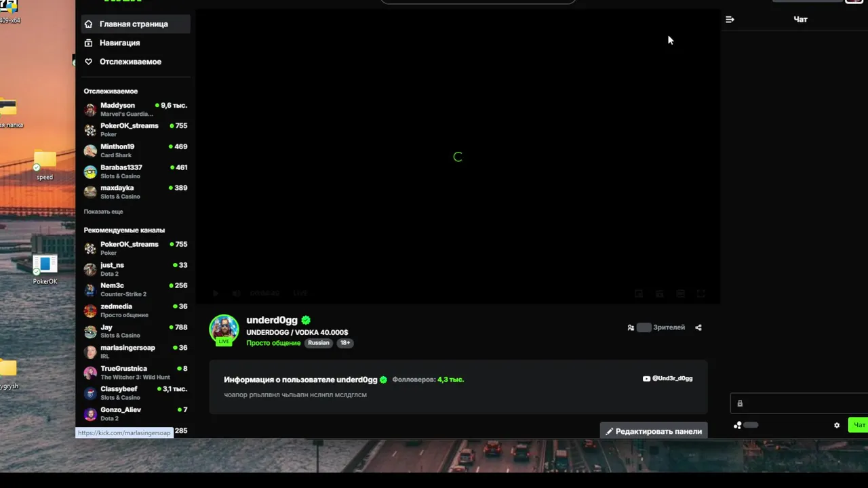The width and height of the screenshot is (868, 488).
Task: Open the speed folder on desktop
Action: [45, 164]
